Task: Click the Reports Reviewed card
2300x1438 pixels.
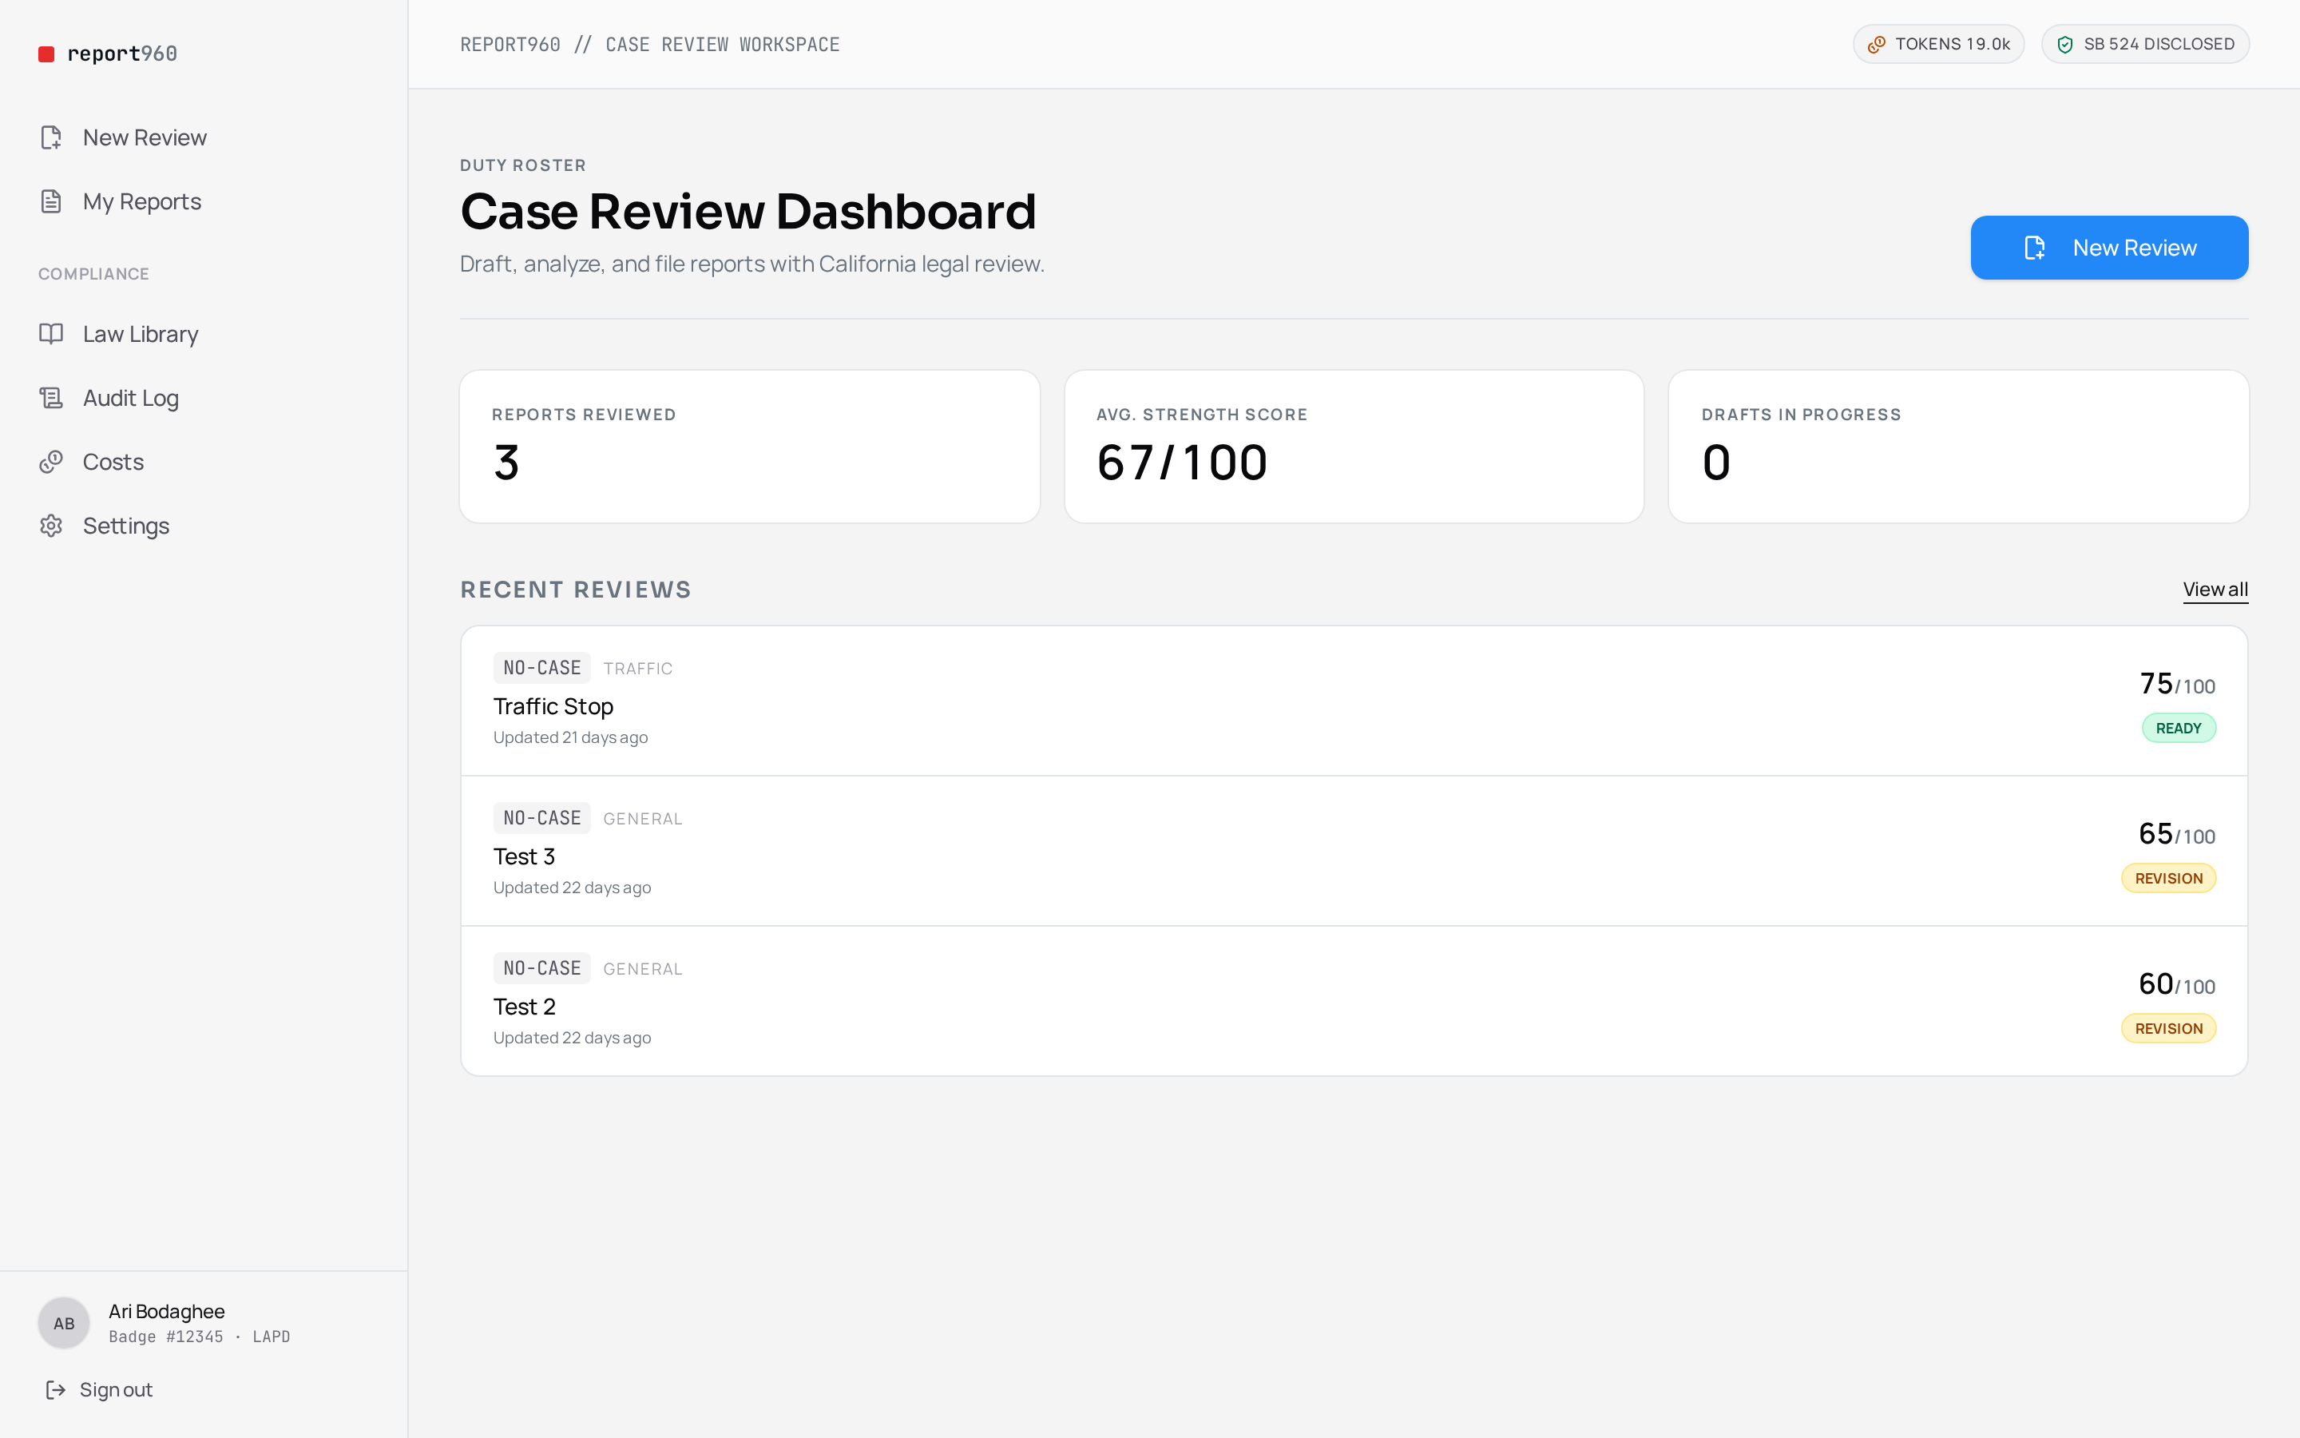Action: point(750,447)
